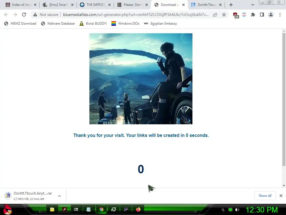Open the Egyptian Embassy bookmark
Viewport: 286px width, 215px height.
(x=160, y=24)
